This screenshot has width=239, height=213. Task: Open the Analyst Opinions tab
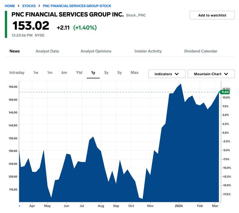click(96, 51)
